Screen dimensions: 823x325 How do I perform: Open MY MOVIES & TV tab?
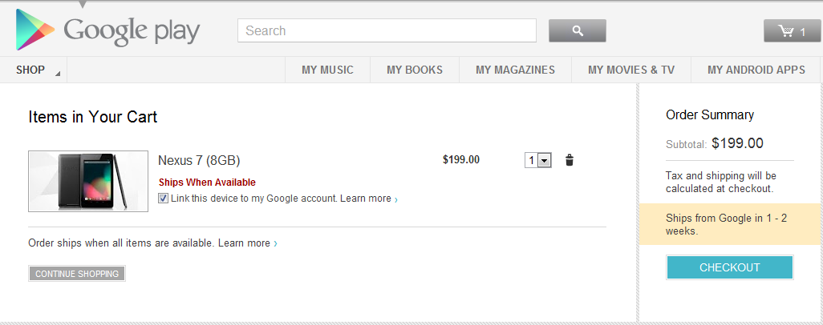631,70
